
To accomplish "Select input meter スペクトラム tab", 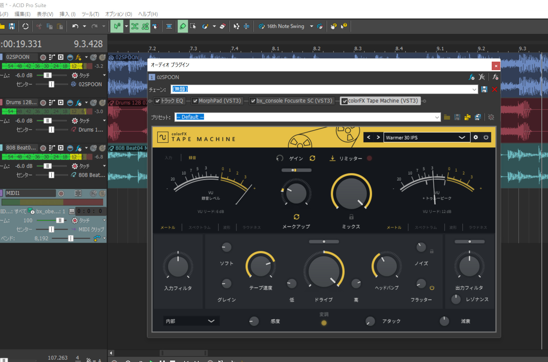I will pyautogui.click(x=199, y=227).
